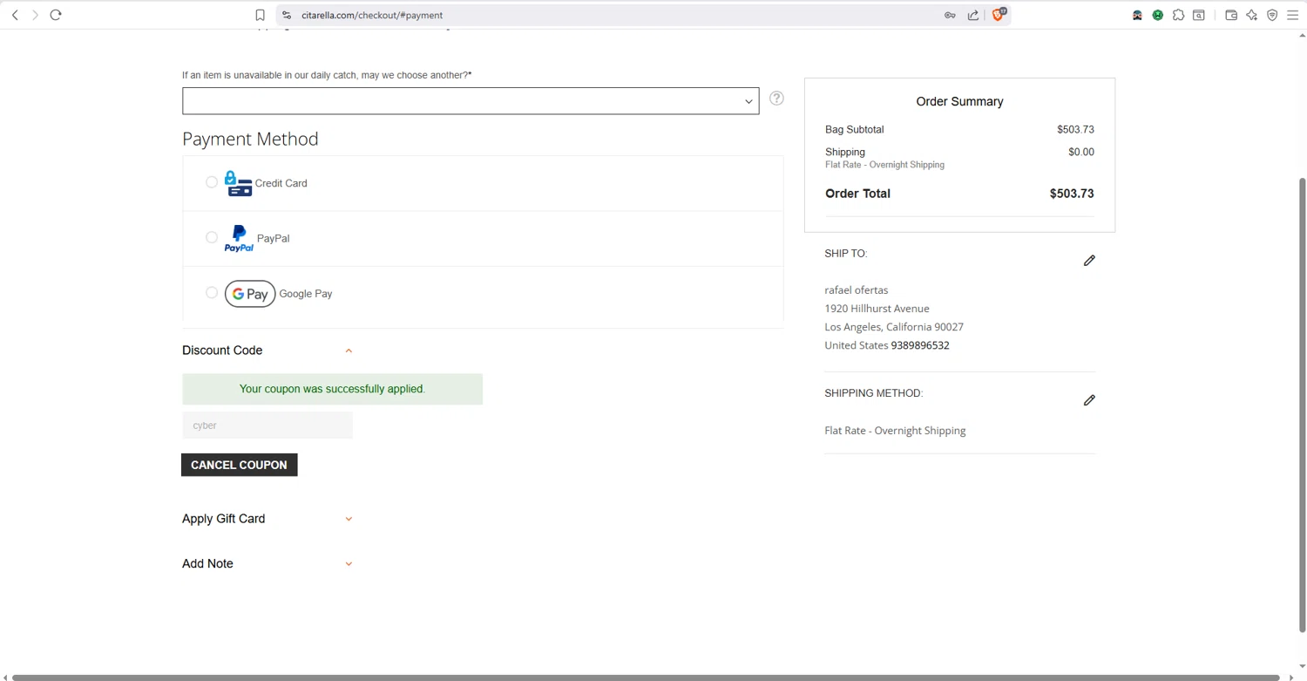Edit the Shipping Method
Screen dimensions: 1307x681
click(x=1089, y=400)
